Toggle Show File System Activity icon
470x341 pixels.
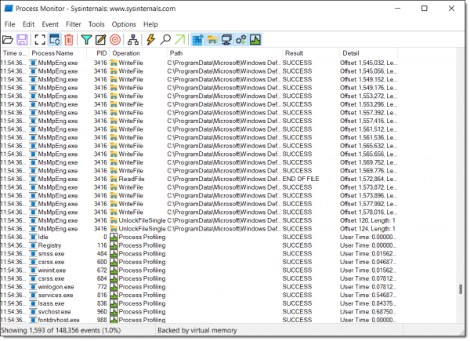pyautogui.click(x=212, y=40)
